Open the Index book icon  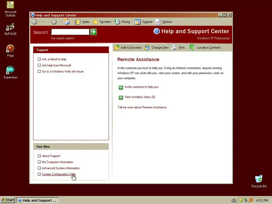pyautogui.click(x=78, y=22)
